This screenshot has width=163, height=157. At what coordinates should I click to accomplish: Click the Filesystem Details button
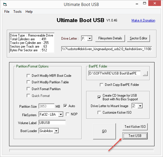click(110, 38)
